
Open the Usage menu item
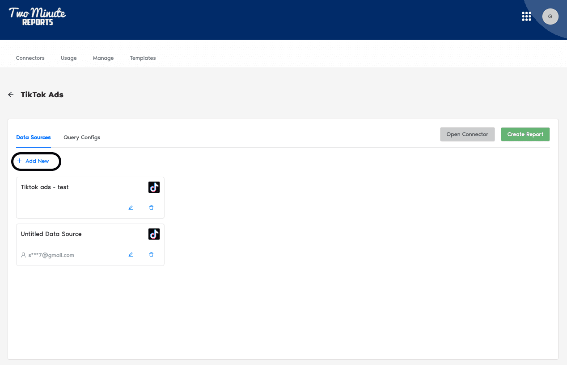coord(68,58)
